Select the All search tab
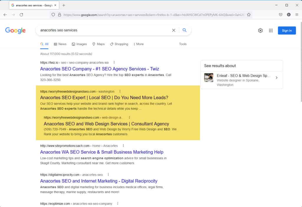The image size is (302, 207). tap(44, 44)
